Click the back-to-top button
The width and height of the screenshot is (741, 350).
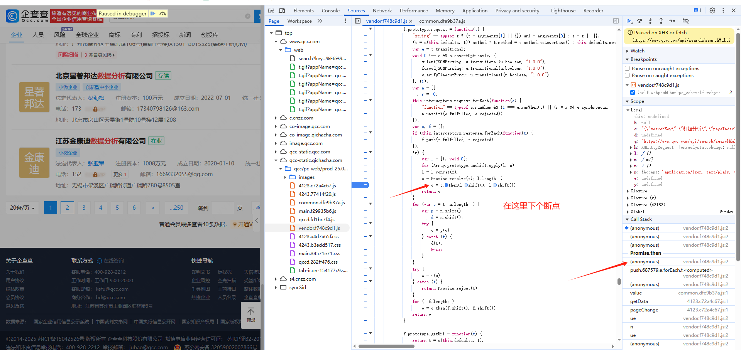click(x=251, y=315)
